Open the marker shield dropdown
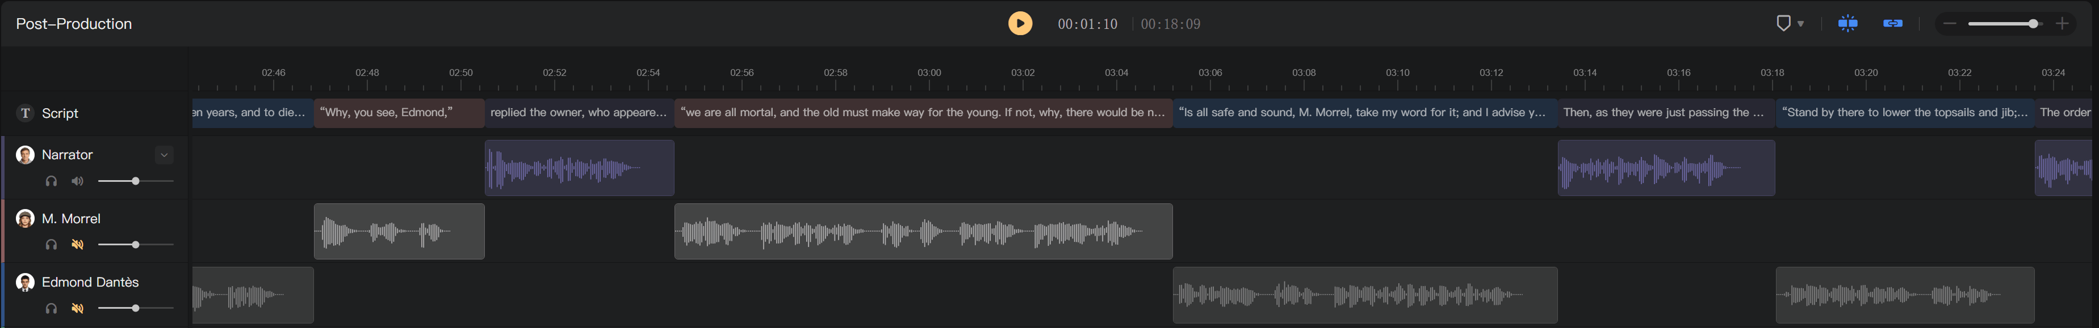Screen dimensions: 2099x328 [x=1790, y=24]
